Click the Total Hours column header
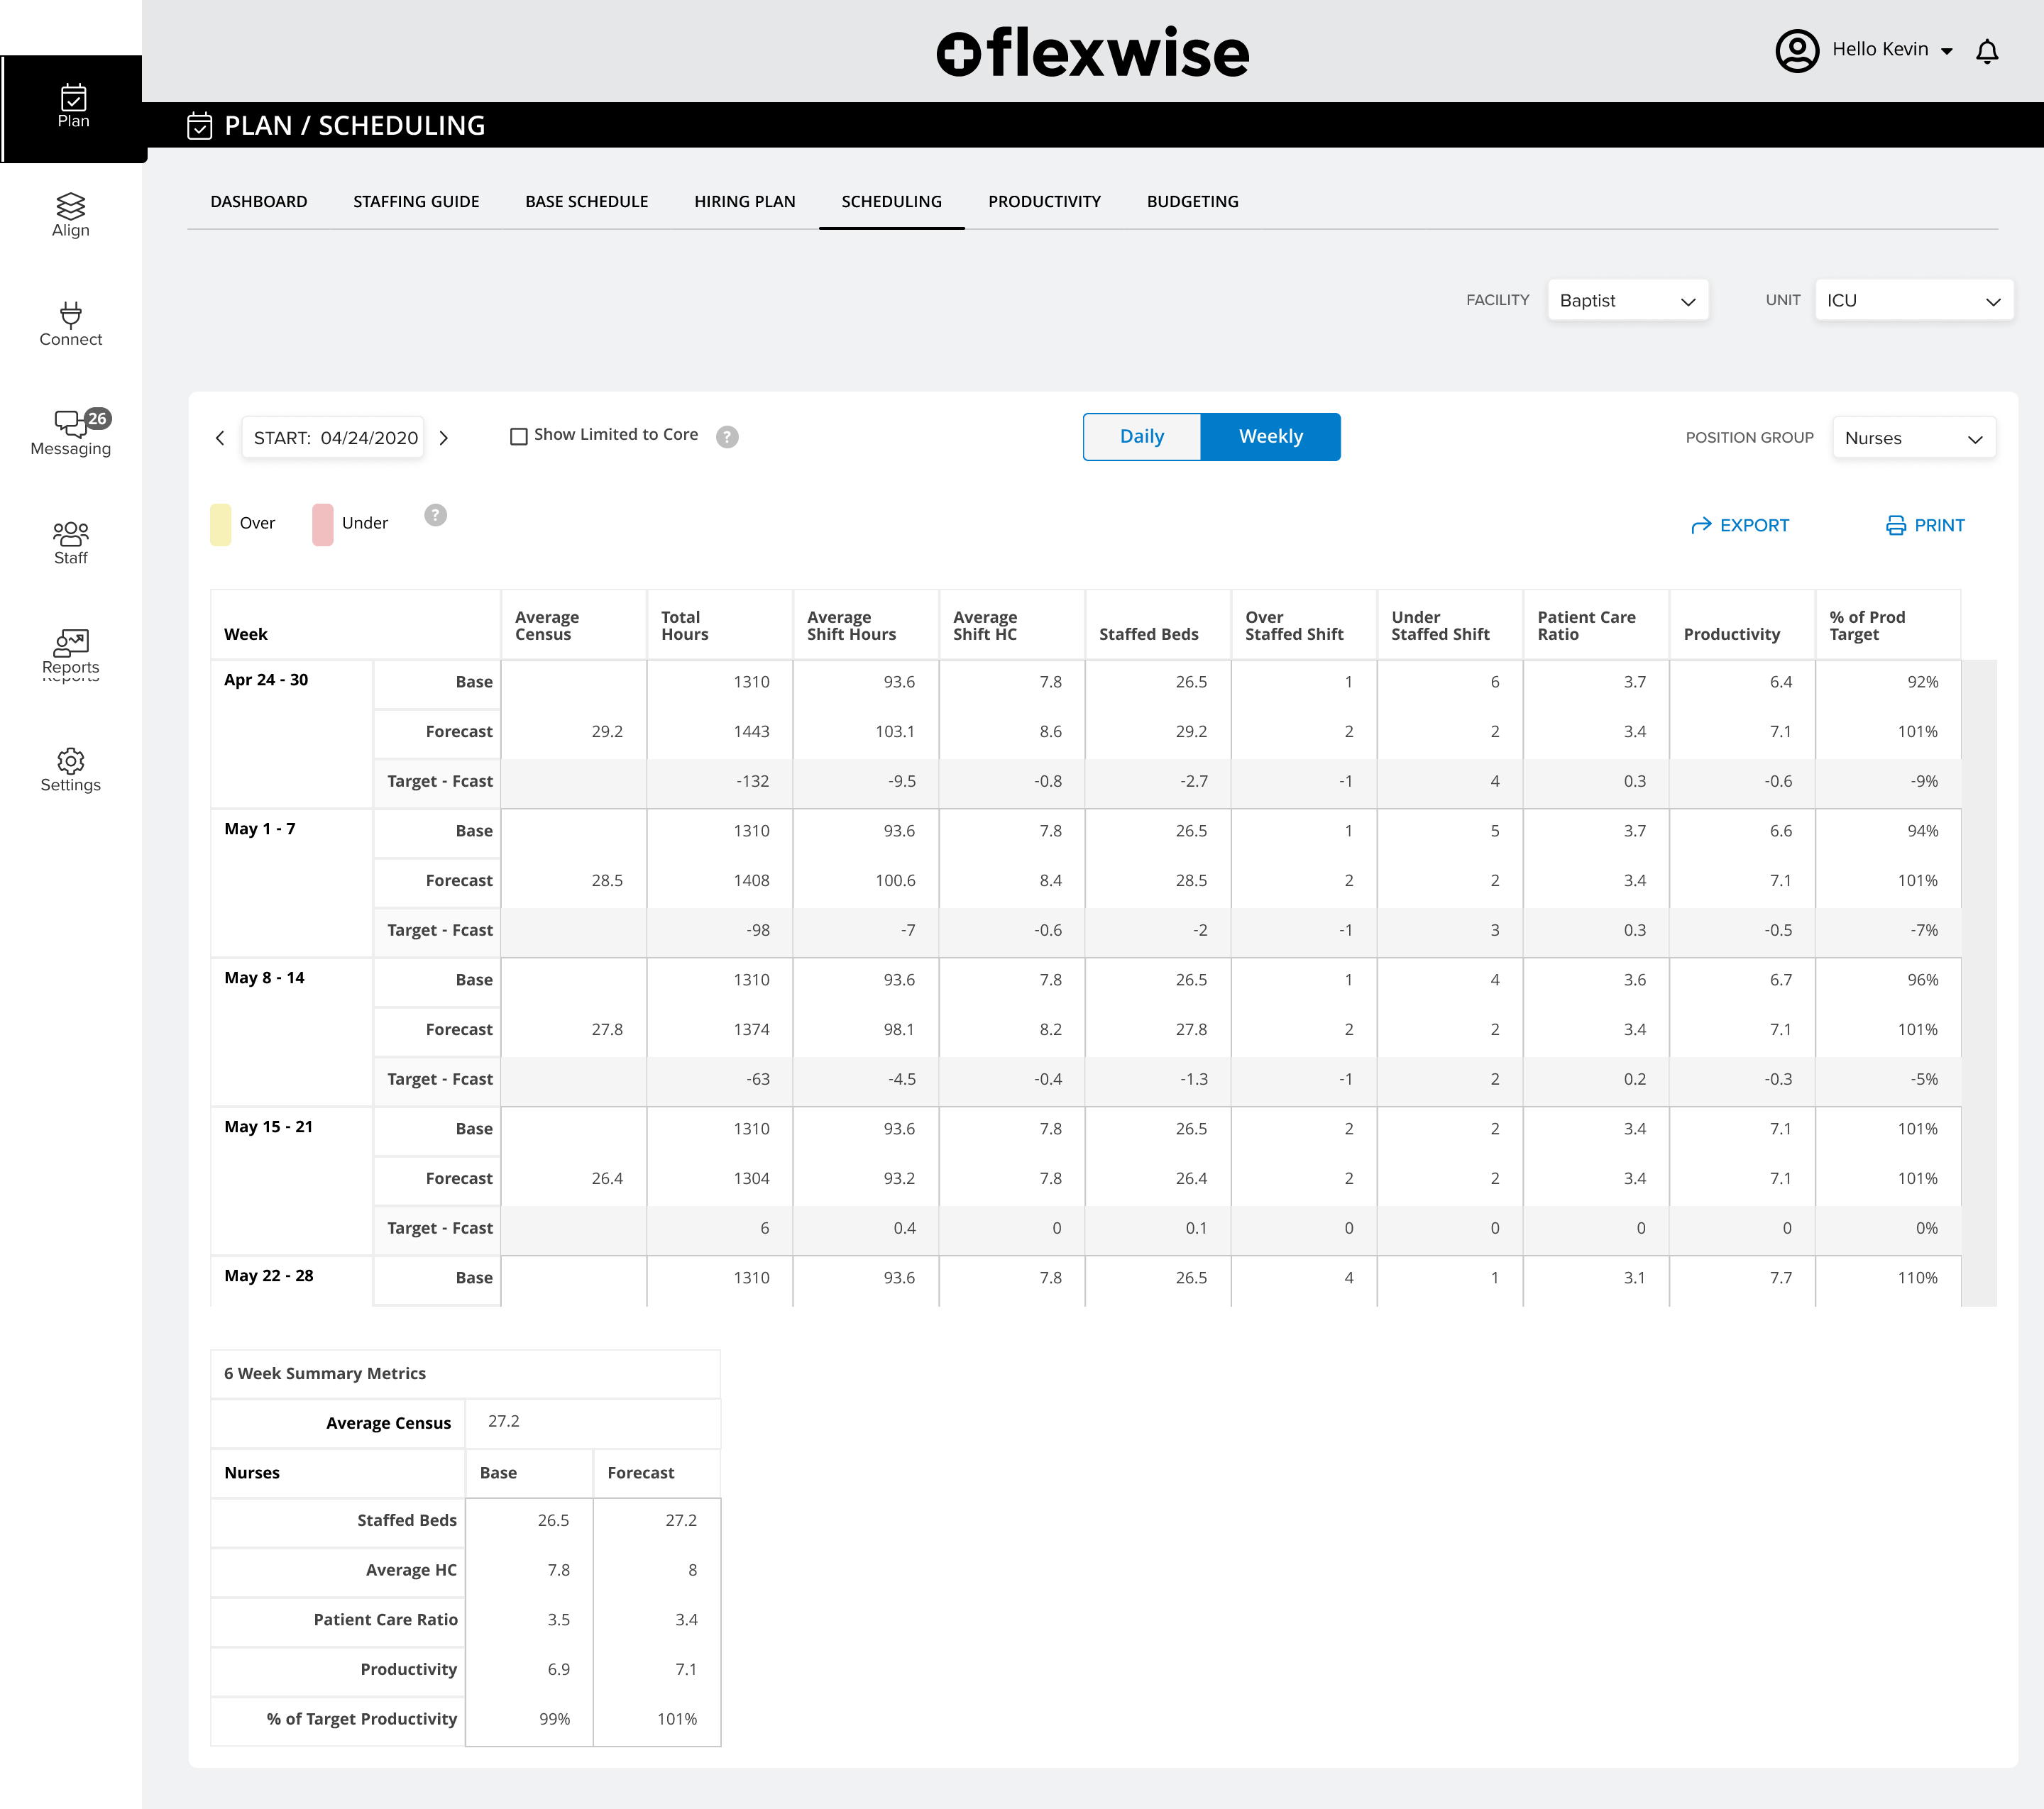 click(719, 626)
